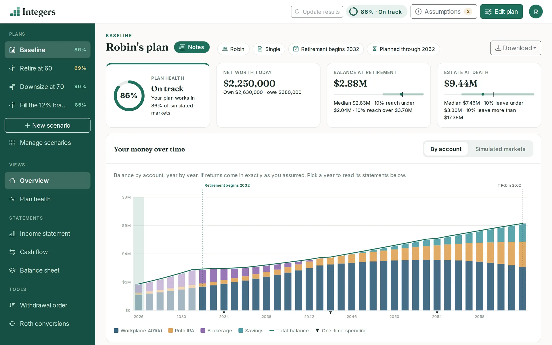Toggle Workplace 401(k) legend entry
The width and height of the screenshot is (552, 345).
point(138,331)
